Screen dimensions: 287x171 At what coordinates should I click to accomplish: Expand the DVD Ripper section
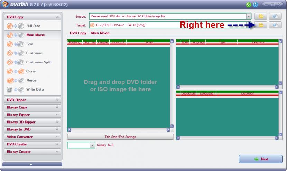[x=33, y=100]
